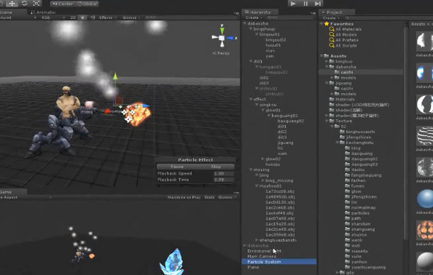The image size is (433, 275).
Task: Click the Playback Time value field
Action: 224,180
